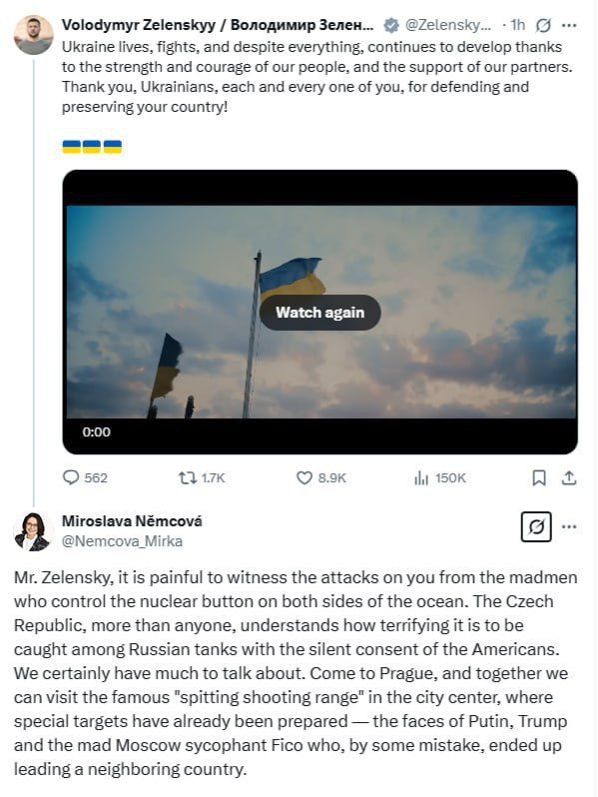598x797 pixels.
Task: View analytics showing 150K views
Action: tap(440, 477)
